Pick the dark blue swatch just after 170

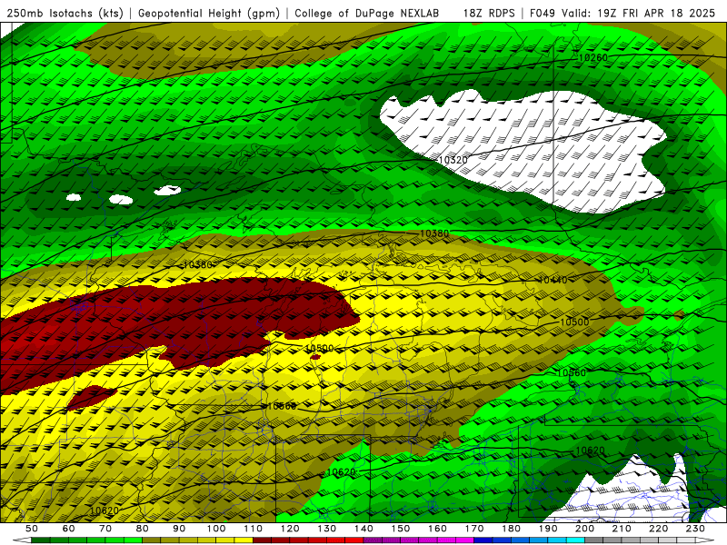tap(483, 540)
